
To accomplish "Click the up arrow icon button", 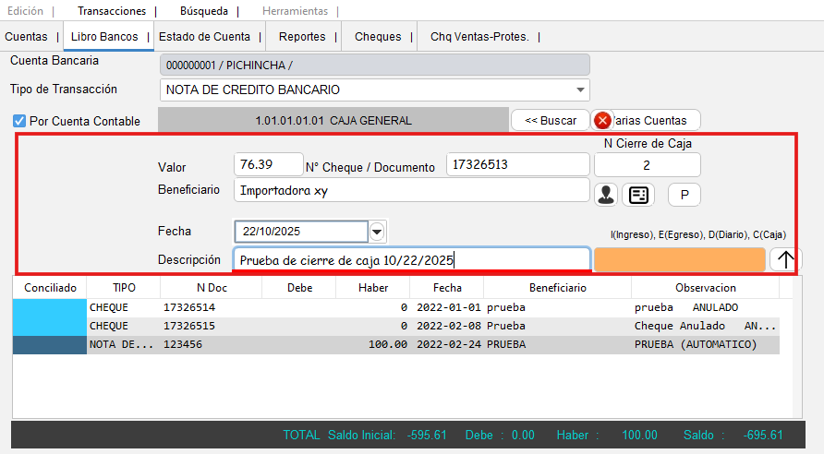I will (x=785, y=259).
